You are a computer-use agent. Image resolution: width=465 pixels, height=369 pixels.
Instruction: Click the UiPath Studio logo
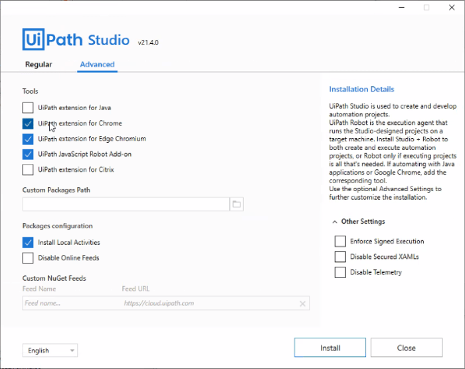click(76, 39)
